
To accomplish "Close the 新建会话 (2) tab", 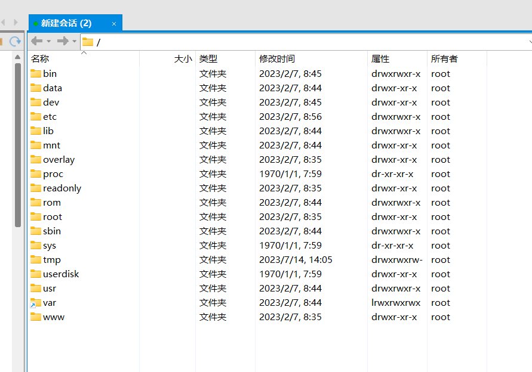I will click(x=113, y=24).
